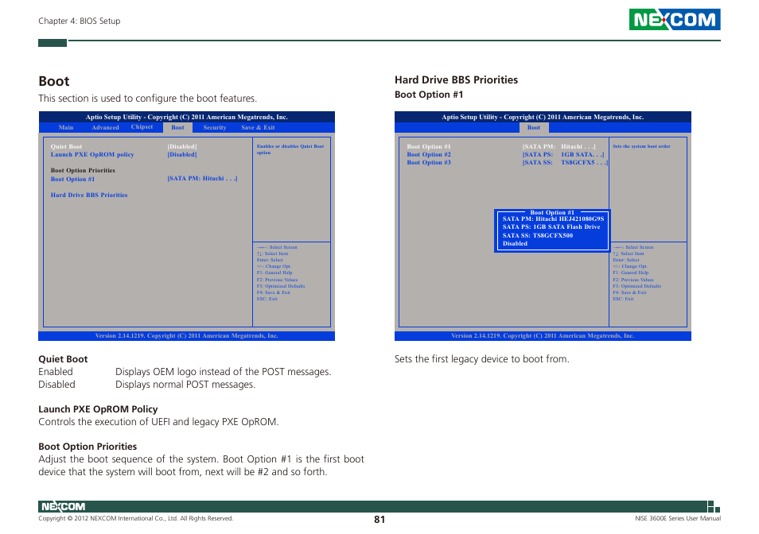
Task: Choose SATA PS: 1GB SATA Flash Drive option
Action: point(551,226)
